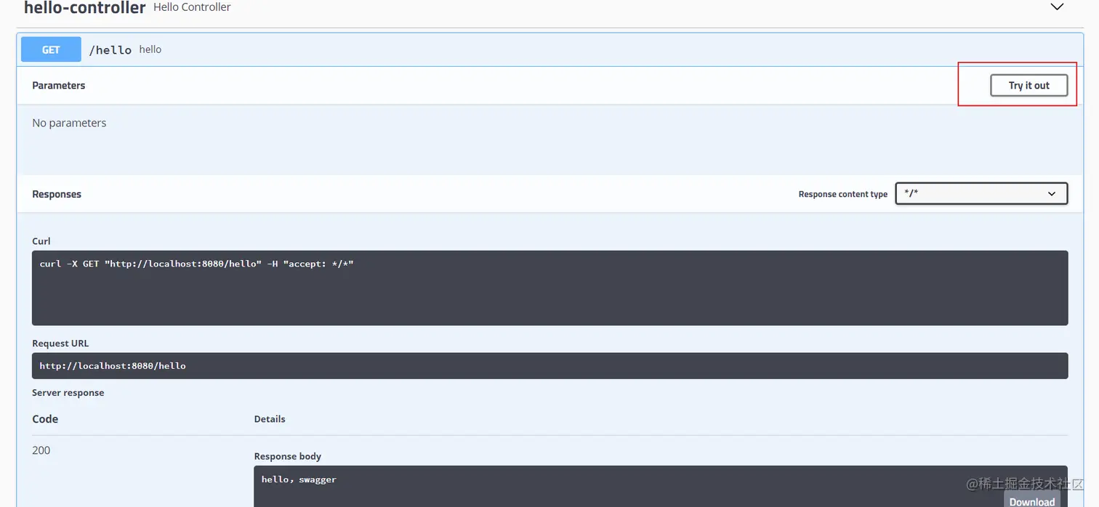Click the Request URL label

point(60,344)
